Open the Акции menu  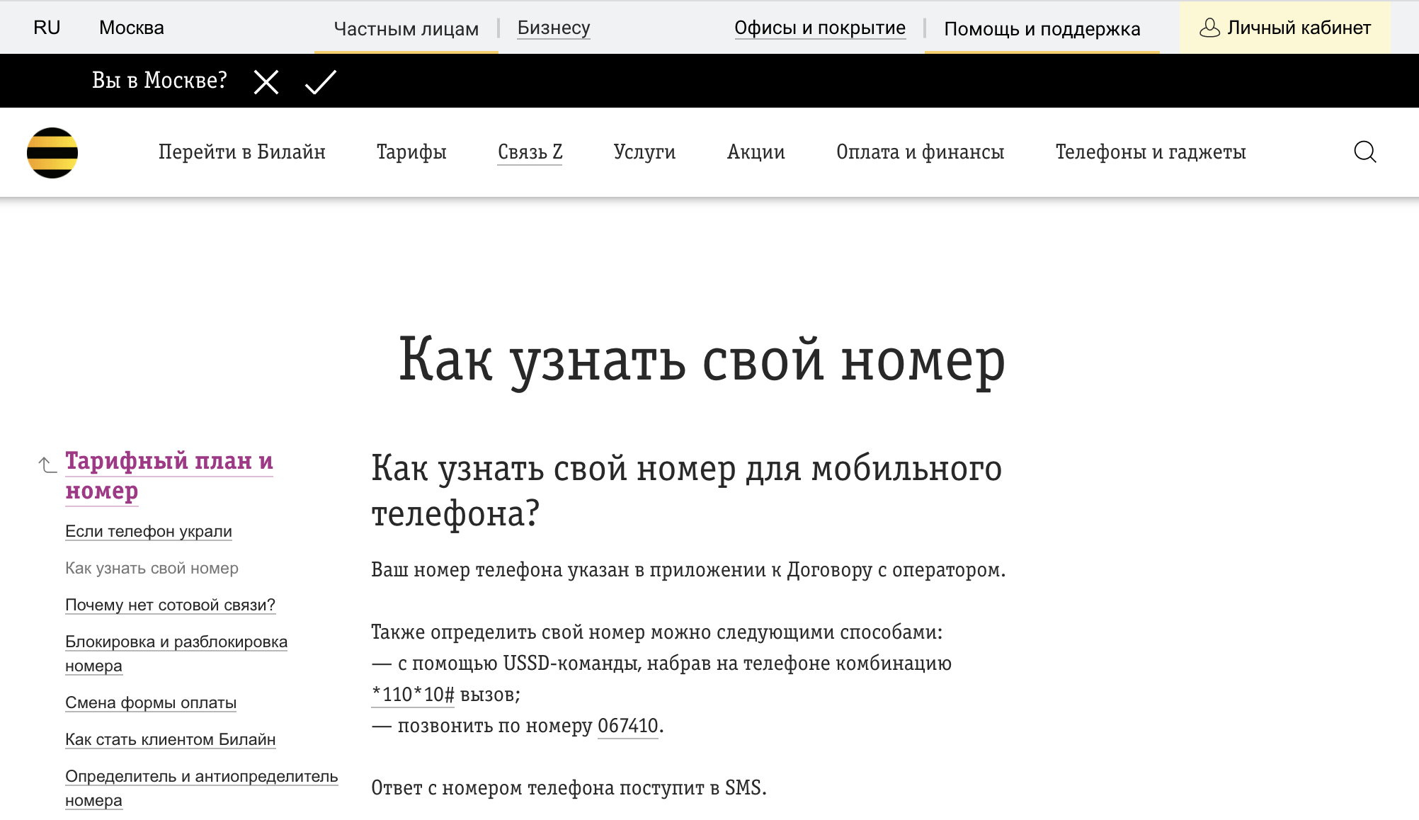[x=755, y=152]
